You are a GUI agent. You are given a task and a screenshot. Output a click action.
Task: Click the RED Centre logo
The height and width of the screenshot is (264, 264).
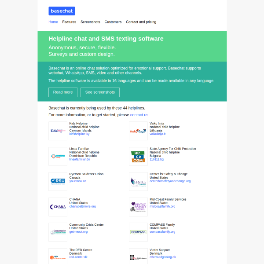58,256
